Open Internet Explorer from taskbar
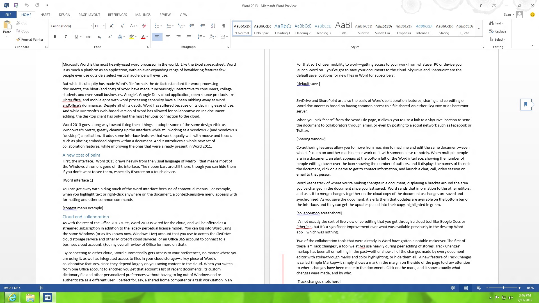This screenshot has width=539, height=303. [12, 297]
